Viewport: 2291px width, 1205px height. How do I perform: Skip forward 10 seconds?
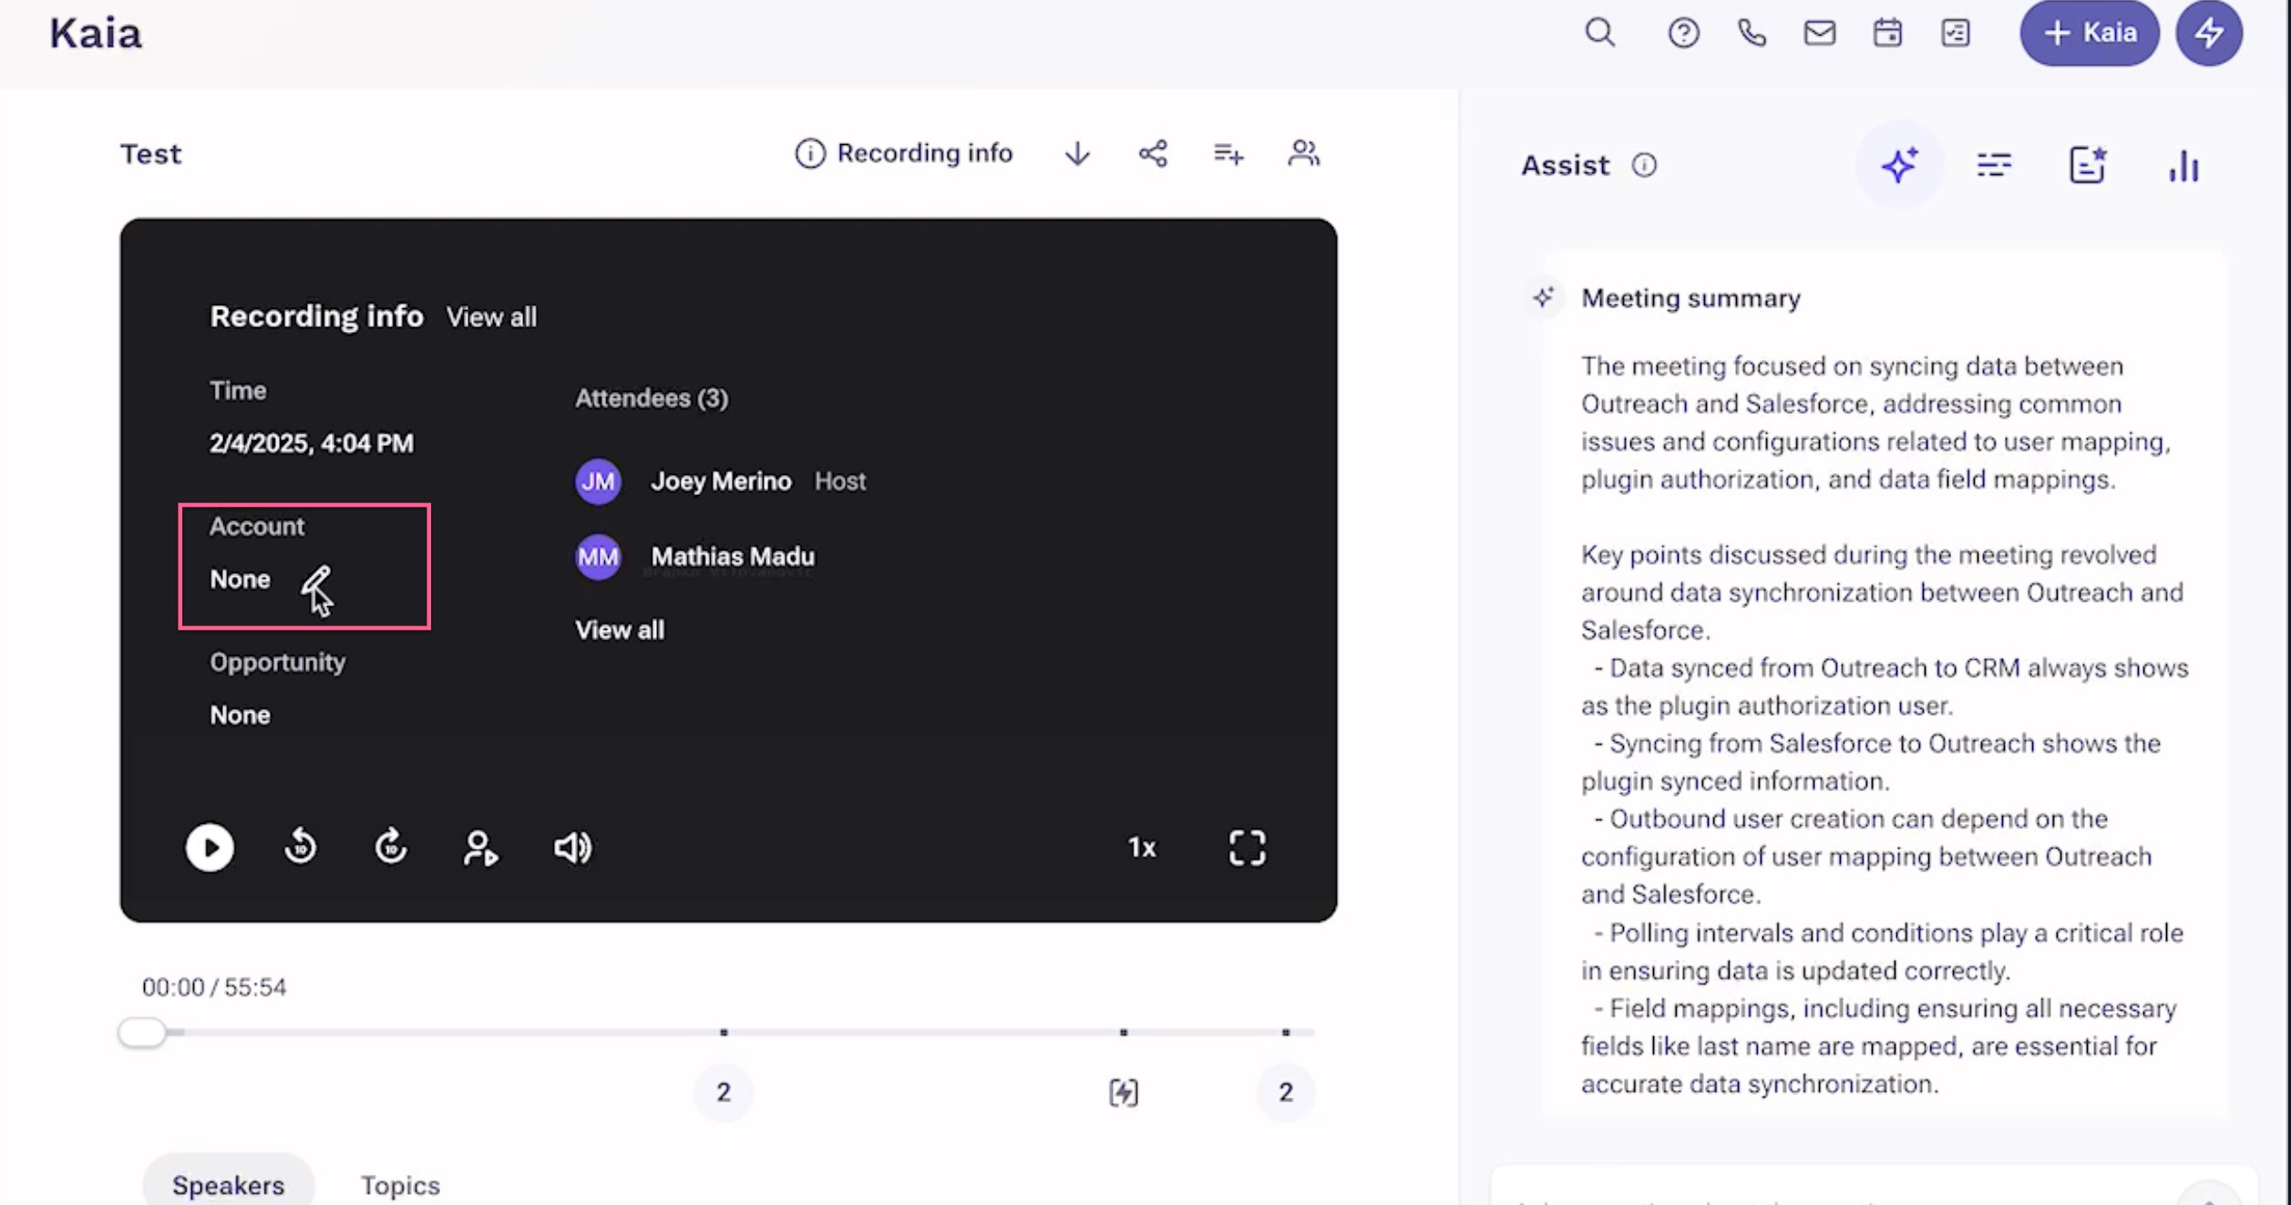point(391,847)
